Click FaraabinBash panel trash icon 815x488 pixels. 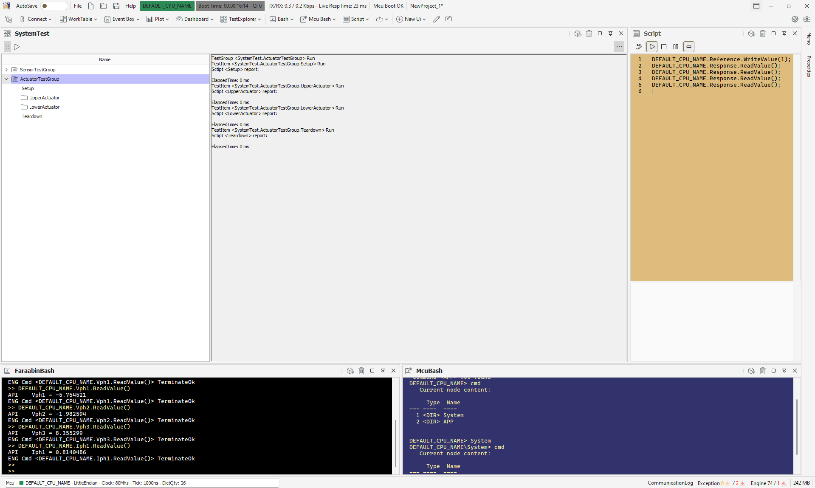coord(361,371)
